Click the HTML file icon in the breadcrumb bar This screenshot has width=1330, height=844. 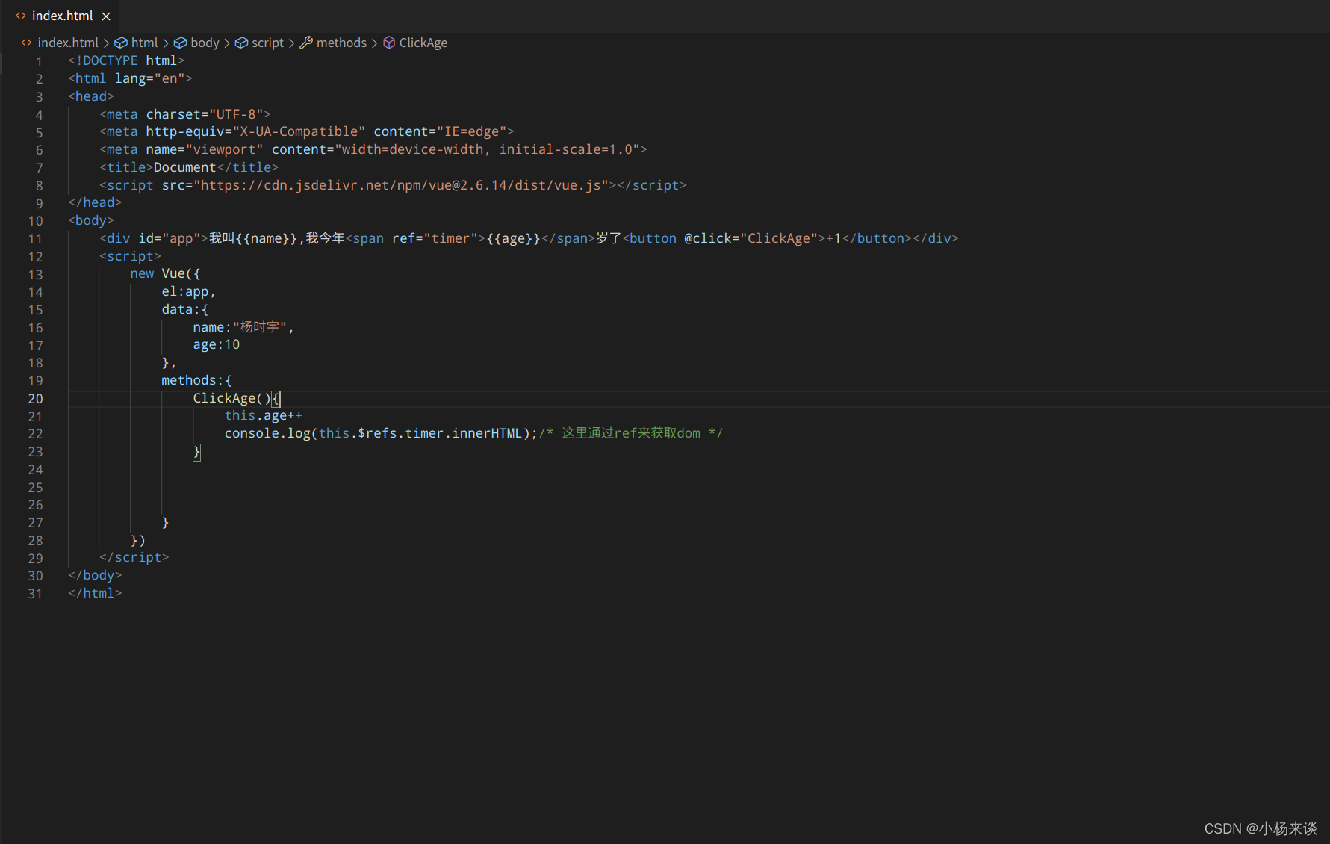coord(27,43)
